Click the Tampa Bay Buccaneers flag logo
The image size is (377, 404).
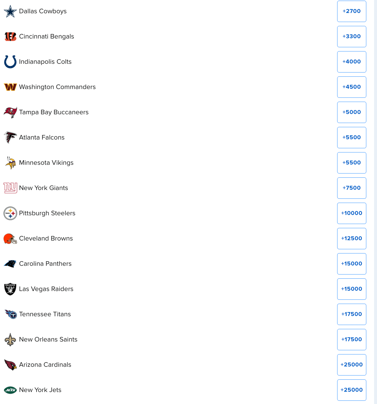[10, 112]
